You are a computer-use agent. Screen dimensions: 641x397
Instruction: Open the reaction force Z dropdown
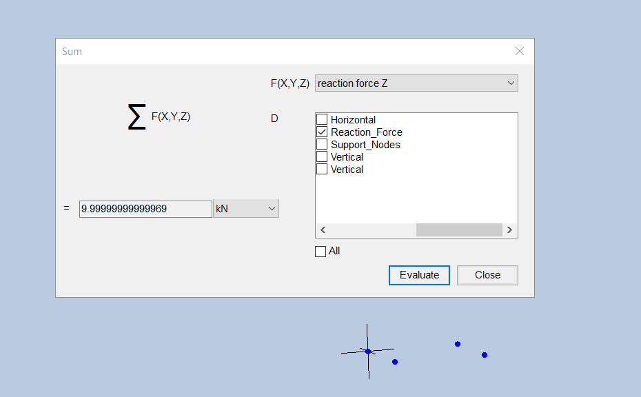coord(416,83)
